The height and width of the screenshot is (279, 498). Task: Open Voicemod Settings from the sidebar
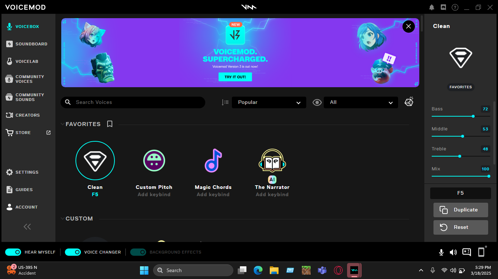tap(22, 172)
